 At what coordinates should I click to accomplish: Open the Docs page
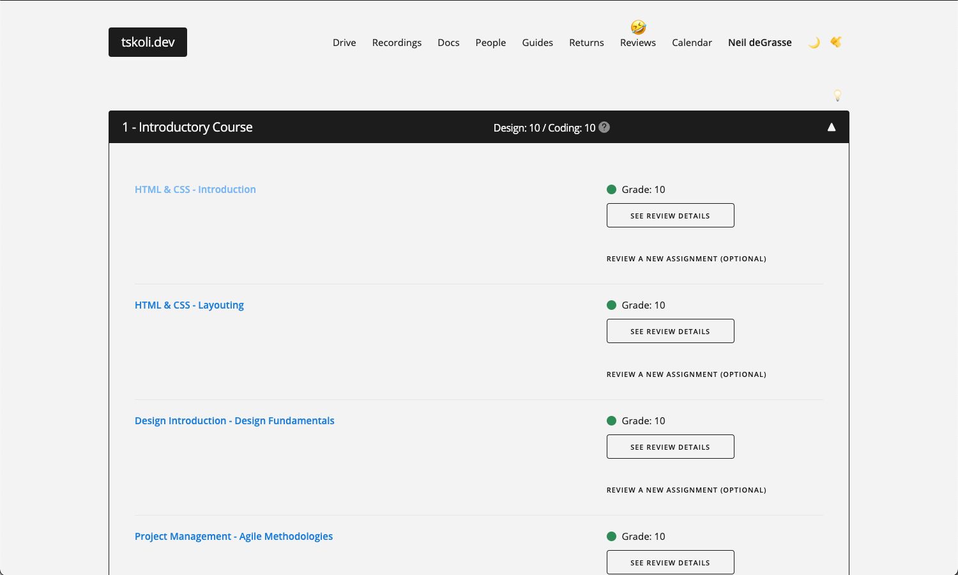[x=448, y=43]
